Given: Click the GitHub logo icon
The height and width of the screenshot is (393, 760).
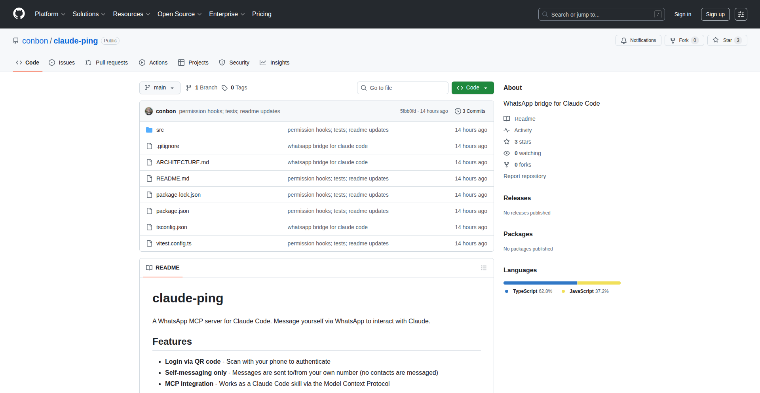Looking at the screenshot, I should pos(19,14).
